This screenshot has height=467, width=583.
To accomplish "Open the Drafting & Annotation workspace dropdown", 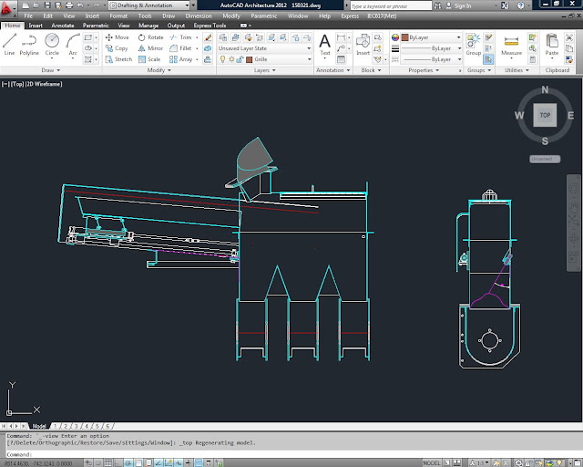I will pos(146,5).
